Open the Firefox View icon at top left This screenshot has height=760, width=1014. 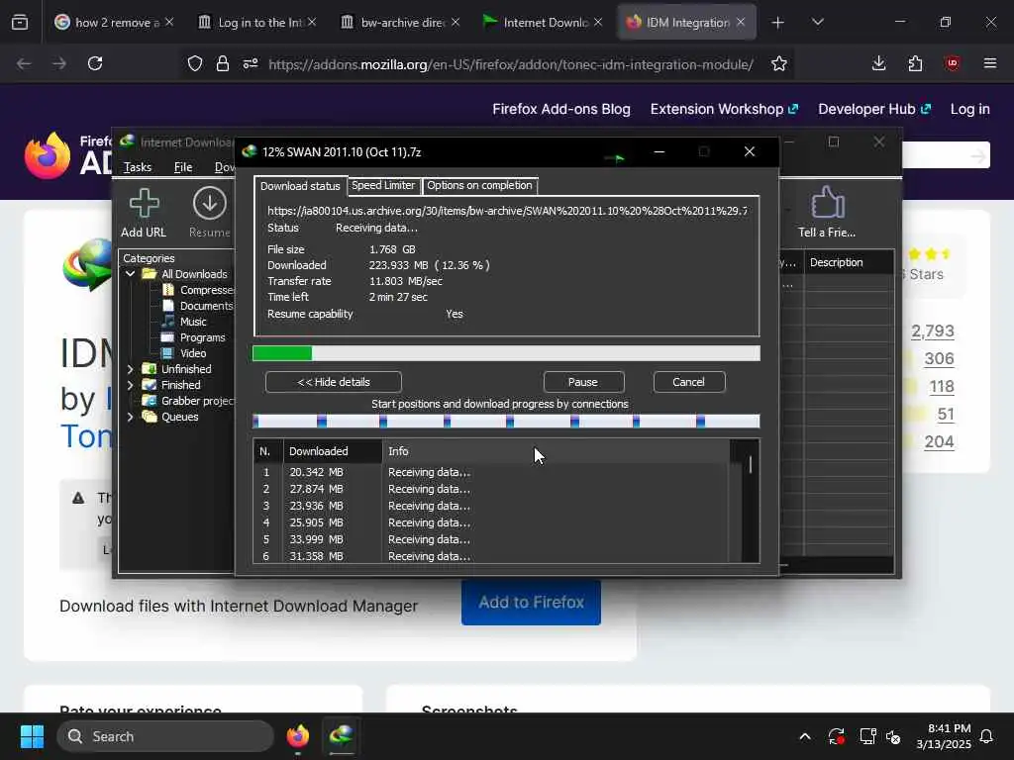point(20,22)
